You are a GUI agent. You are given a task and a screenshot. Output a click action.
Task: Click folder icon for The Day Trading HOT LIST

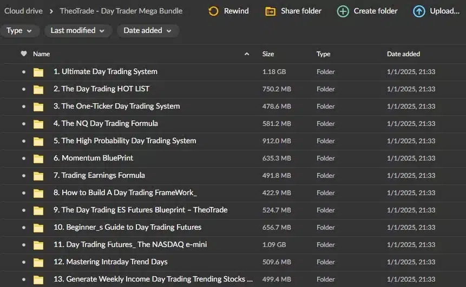point(38,89)
